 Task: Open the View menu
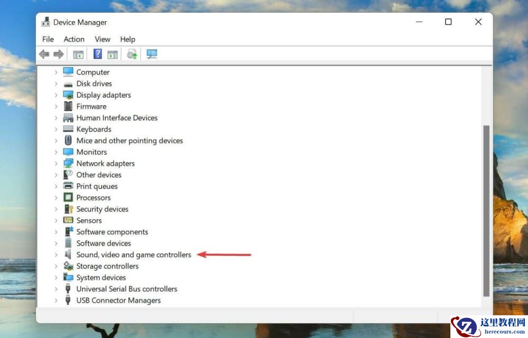tap(102, 39)
